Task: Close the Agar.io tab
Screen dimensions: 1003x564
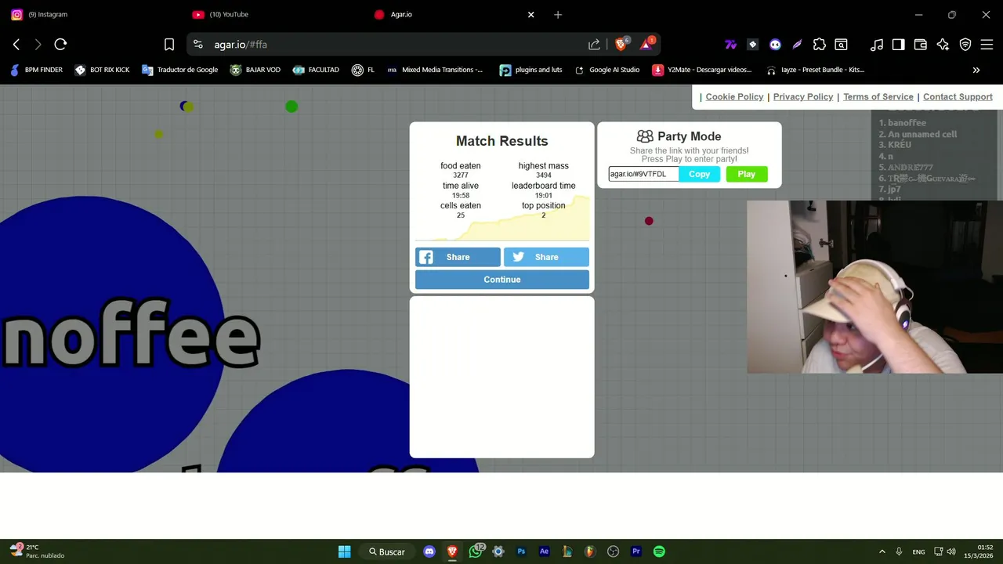Action: coord(531,14)
